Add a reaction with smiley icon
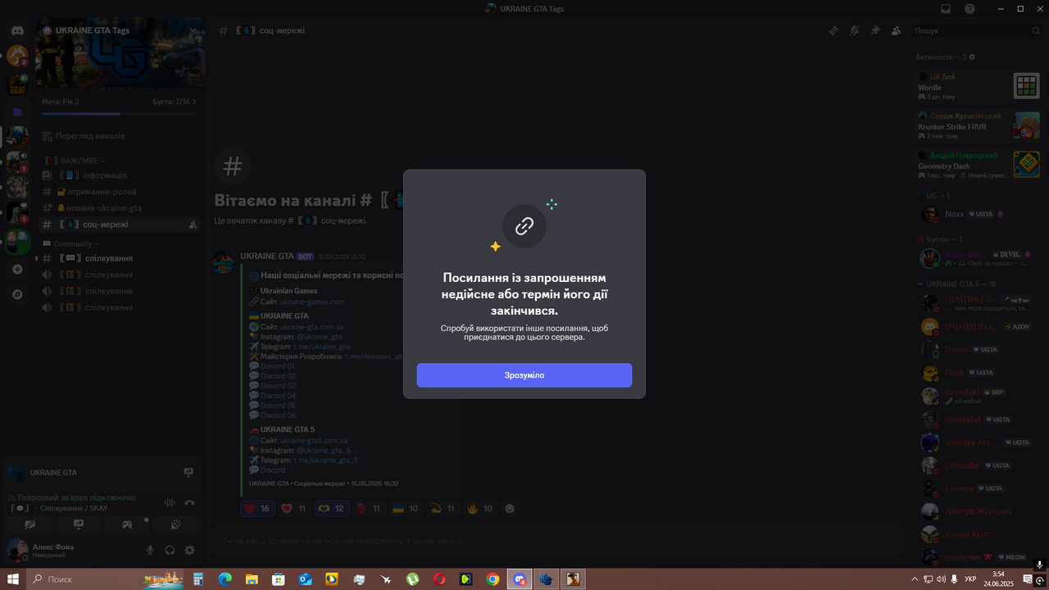Screen dimensions: 1049x590 (x=510, y=509)
